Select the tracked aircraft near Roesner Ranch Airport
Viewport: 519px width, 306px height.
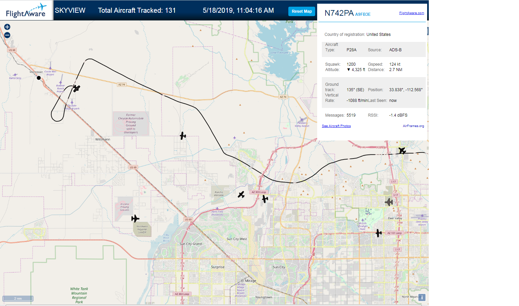pos(76,88)
